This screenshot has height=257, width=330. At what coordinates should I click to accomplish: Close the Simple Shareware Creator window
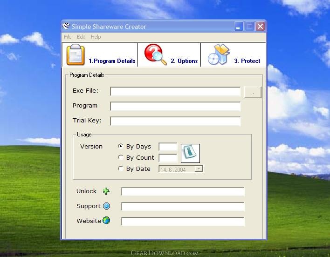pyautogui.click(x=261, y=27)
